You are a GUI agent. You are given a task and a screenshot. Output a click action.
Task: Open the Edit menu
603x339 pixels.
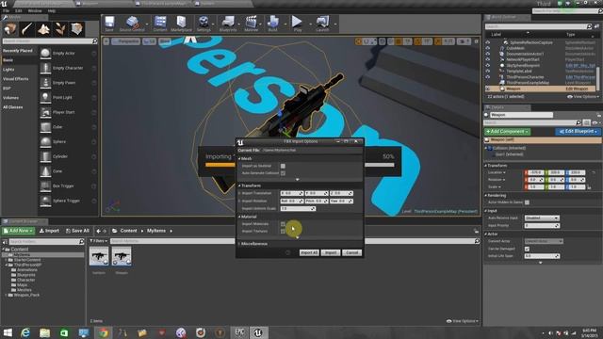click(x=19, y=10)
